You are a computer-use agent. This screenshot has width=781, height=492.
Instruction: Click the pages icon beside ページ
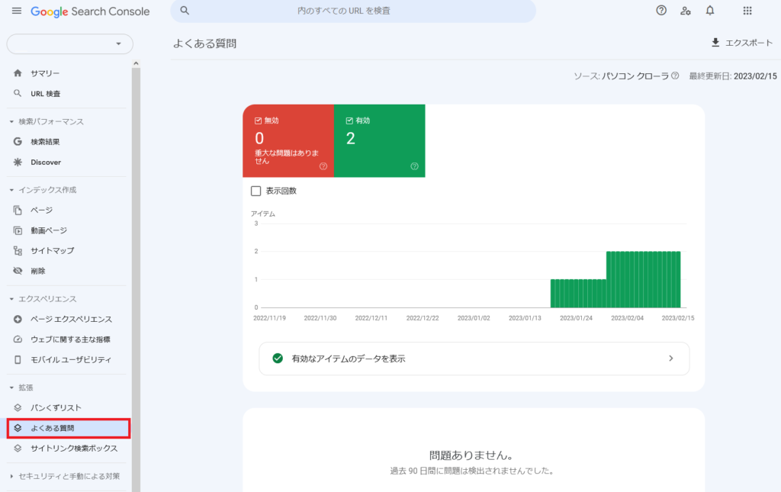point(18,210)
